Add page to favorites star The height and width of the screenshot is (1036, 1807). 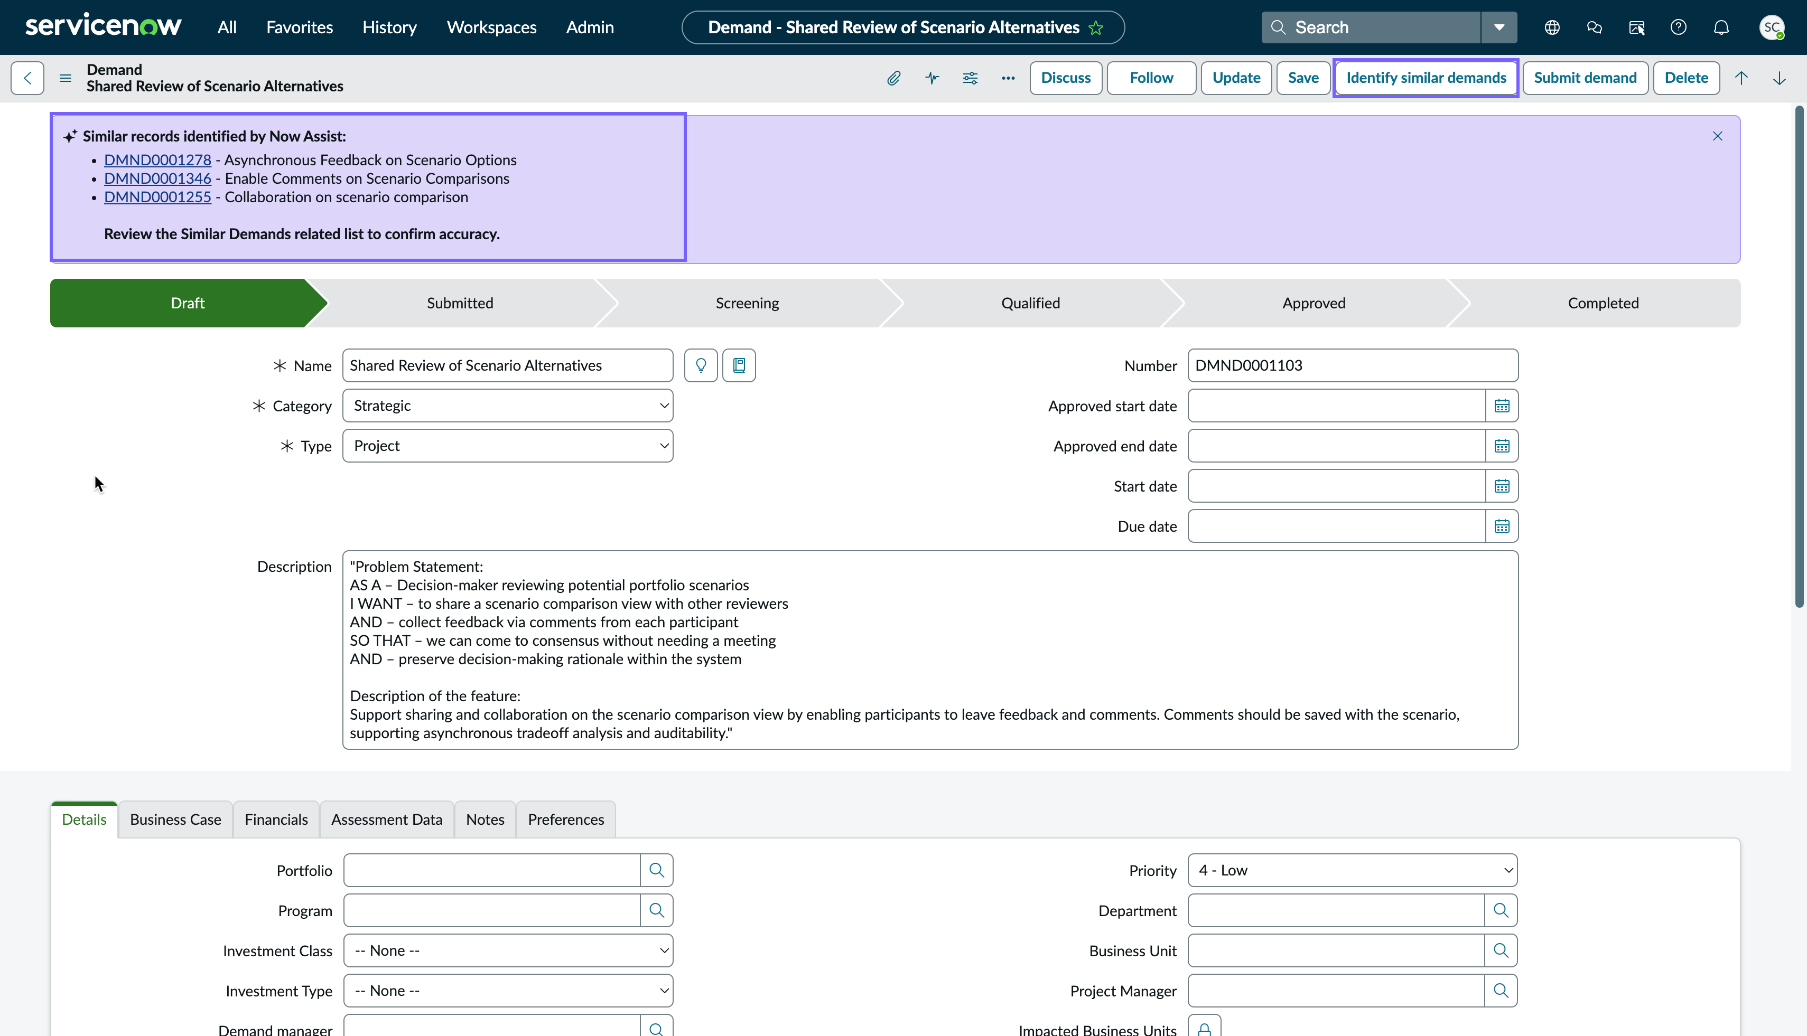coord(1096,28)
